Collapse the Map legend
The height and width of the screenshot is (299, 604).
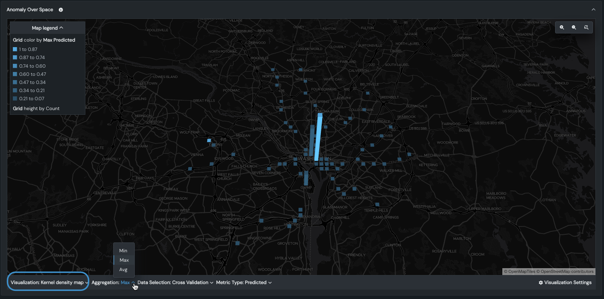tap(48, 28)
